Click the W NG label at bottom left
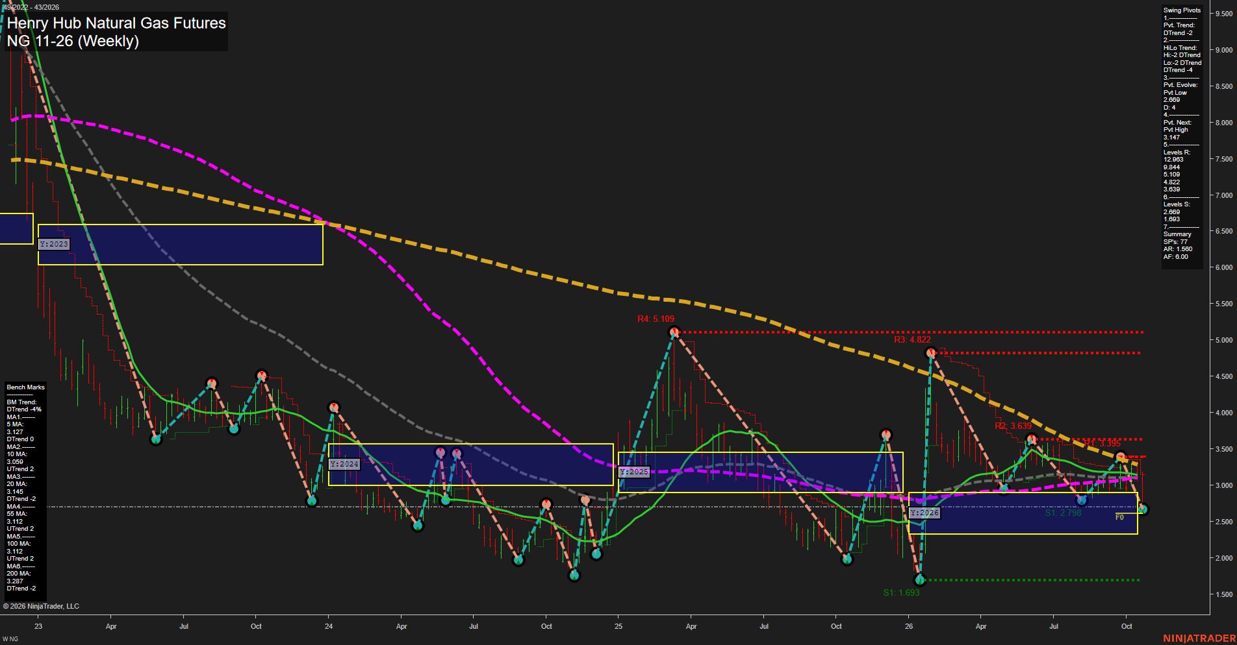Image resolution: width=1237 pixels, height=645 pixels. point(10,639)
